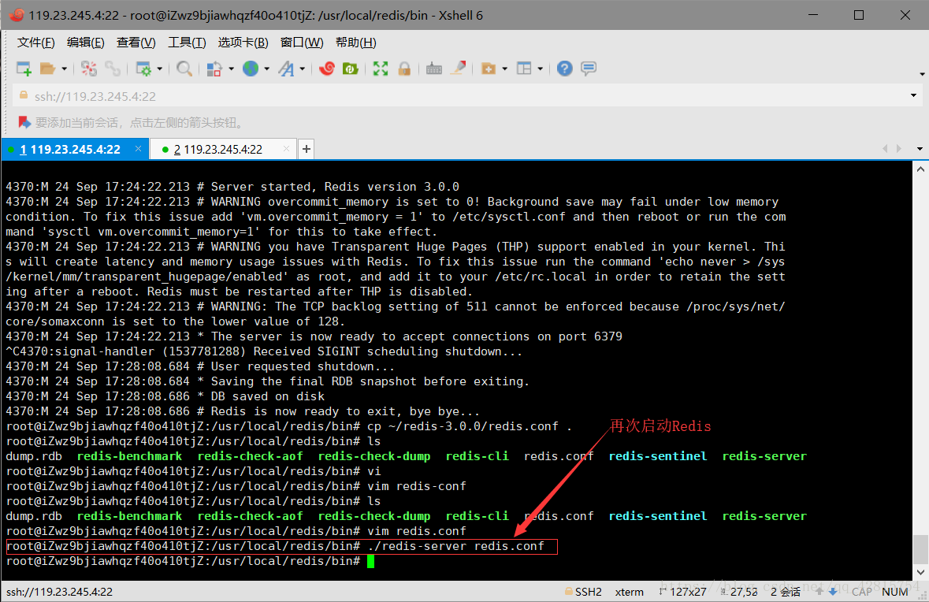Click the blue download arrow status icon

(833, 591)
